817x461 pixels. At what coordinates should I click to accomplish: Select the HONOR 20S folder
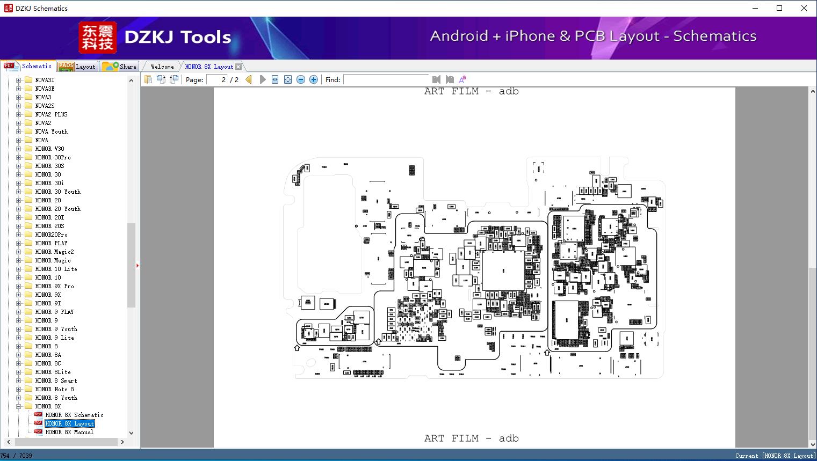point(49,226)
